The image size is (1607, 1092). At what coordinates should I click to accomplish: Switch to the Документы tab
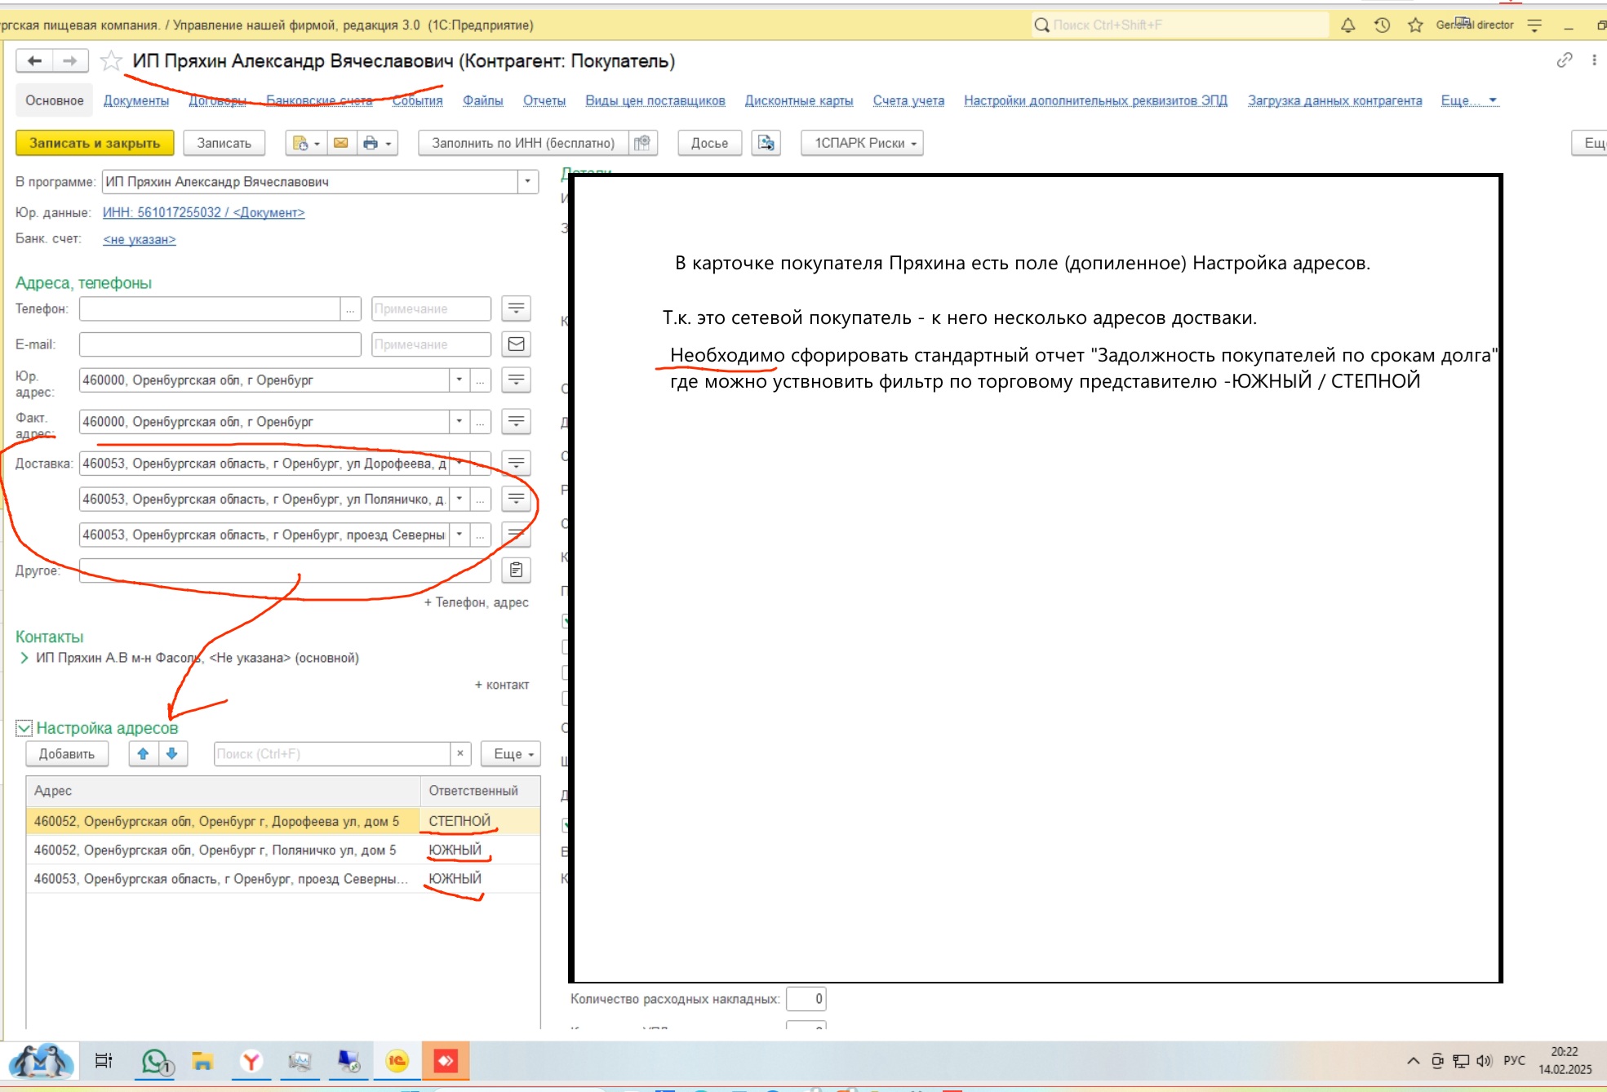136,100
